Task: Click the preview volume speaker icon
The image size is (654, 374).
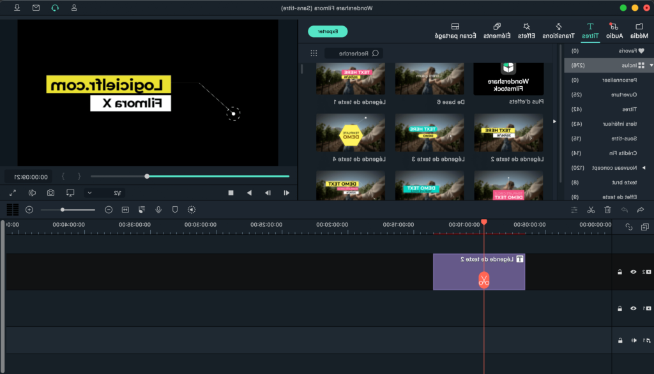Action: (x=32, y=193)
